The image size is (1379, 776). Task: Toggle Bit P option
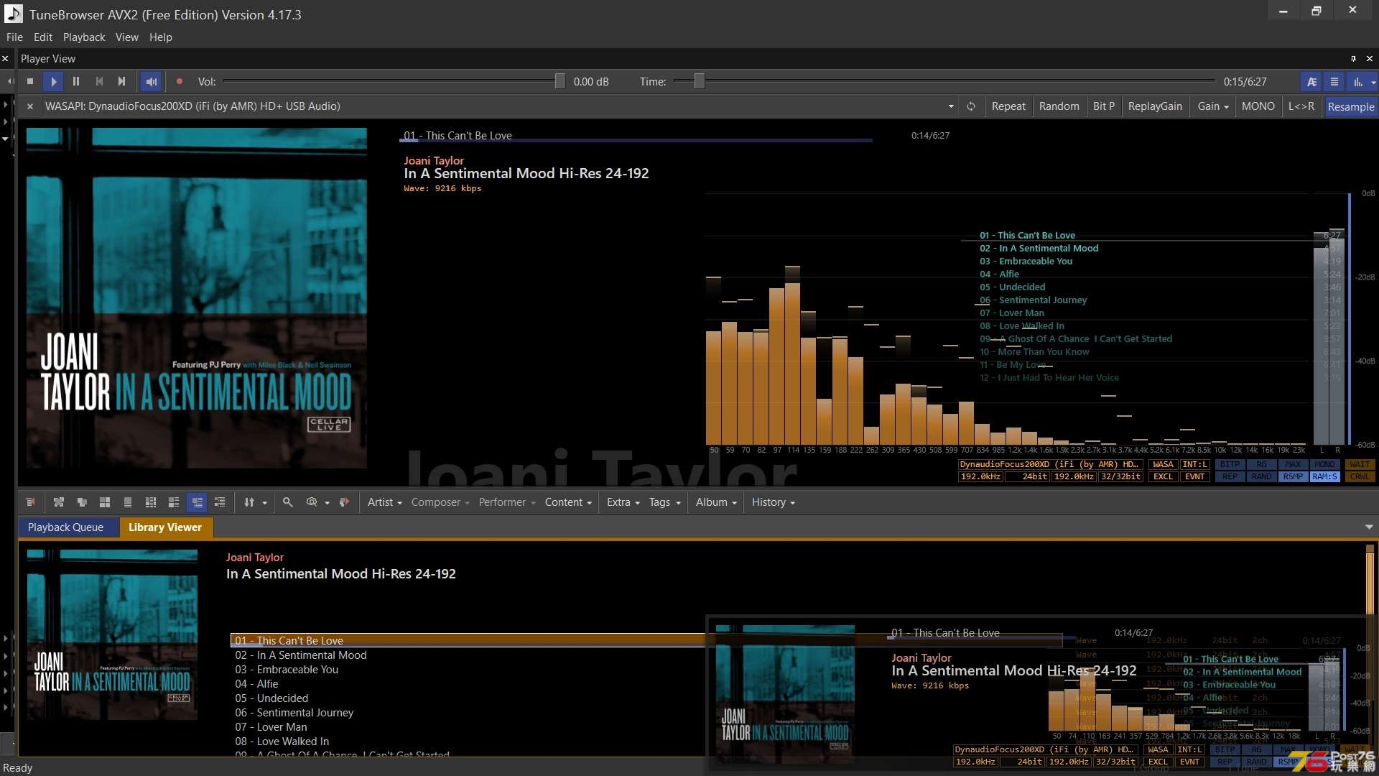click(1104, 106)
